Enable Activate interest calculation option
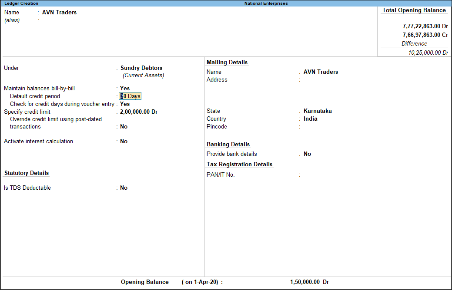This screenshot has height=290, width=452. [124, 141]
